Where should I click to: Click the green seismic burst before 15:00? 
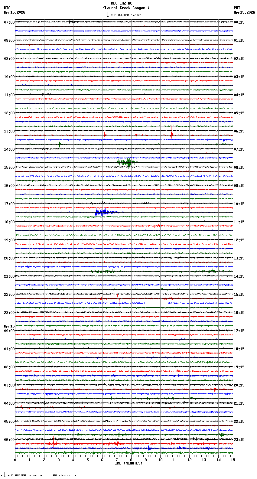[127, 162]
